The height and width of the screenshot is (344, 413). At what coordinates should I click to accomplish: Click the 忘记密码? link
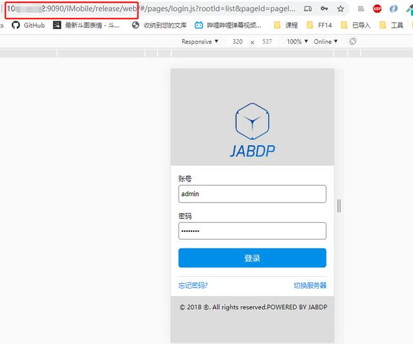(193, 285)
